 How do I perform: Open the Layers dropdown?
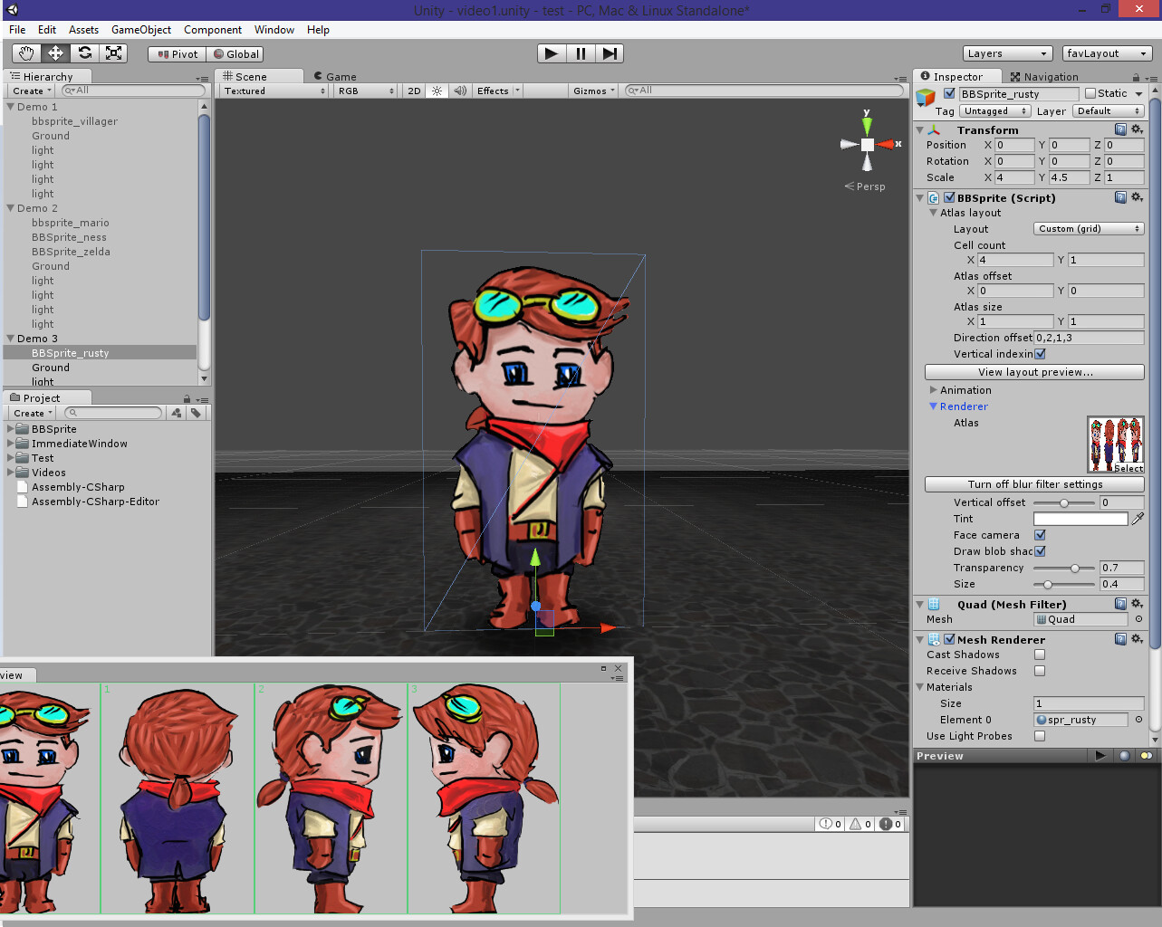pos(1007,53)
